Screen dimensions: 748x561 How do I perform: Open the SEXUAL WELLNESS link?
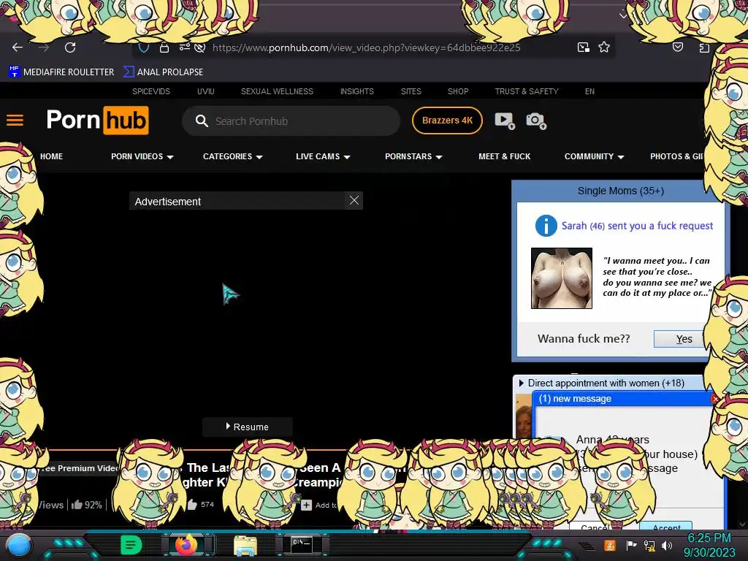277,91
